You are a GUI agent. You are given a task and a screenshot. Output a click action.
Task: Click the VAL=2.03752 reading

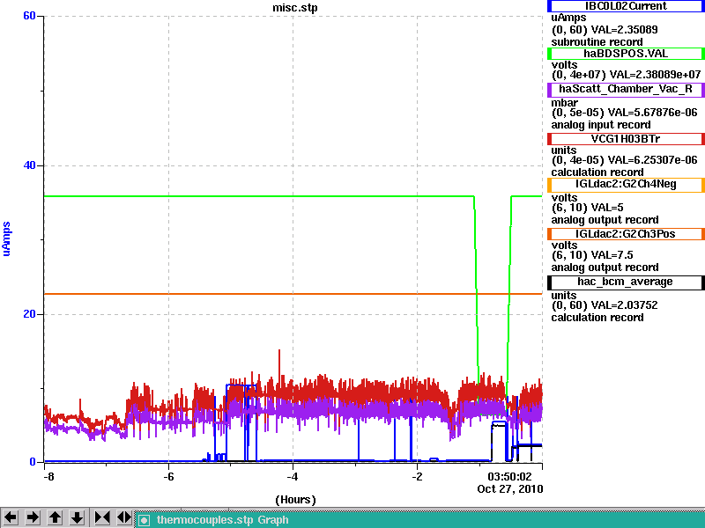coord(624,305)
